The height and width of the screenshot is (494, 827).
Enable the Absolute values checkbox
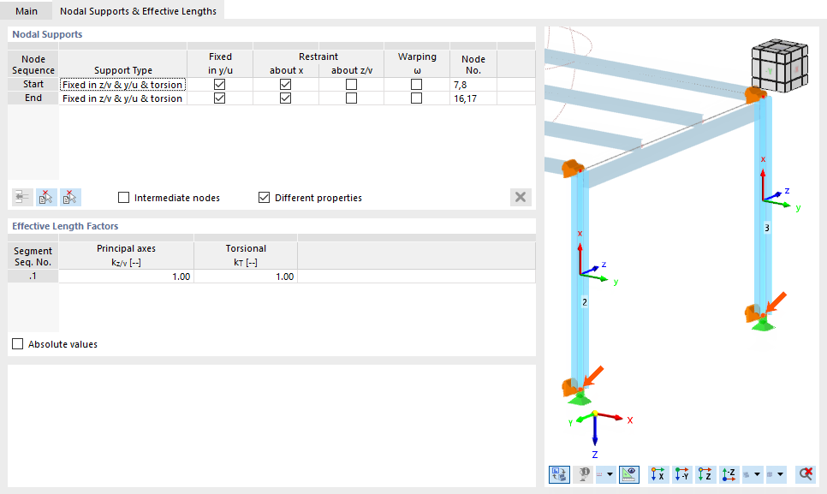tap(17, 343)
